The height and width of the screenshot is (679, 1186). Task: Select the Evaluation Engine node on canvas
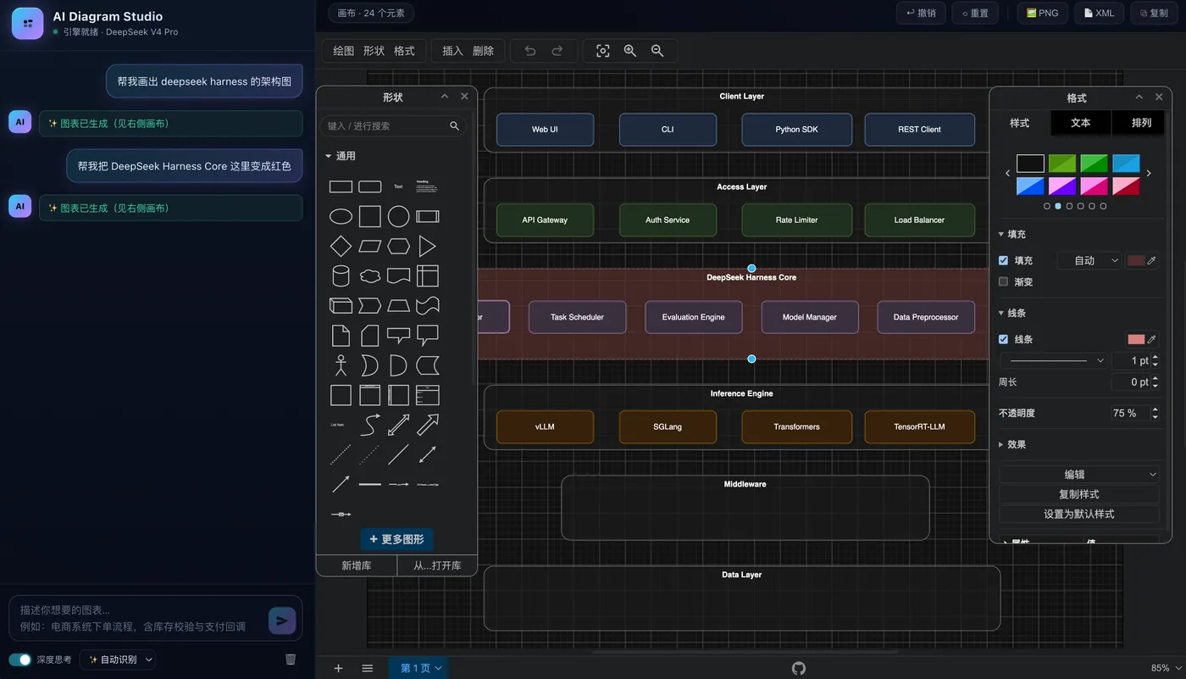click(x=694, y=317)
